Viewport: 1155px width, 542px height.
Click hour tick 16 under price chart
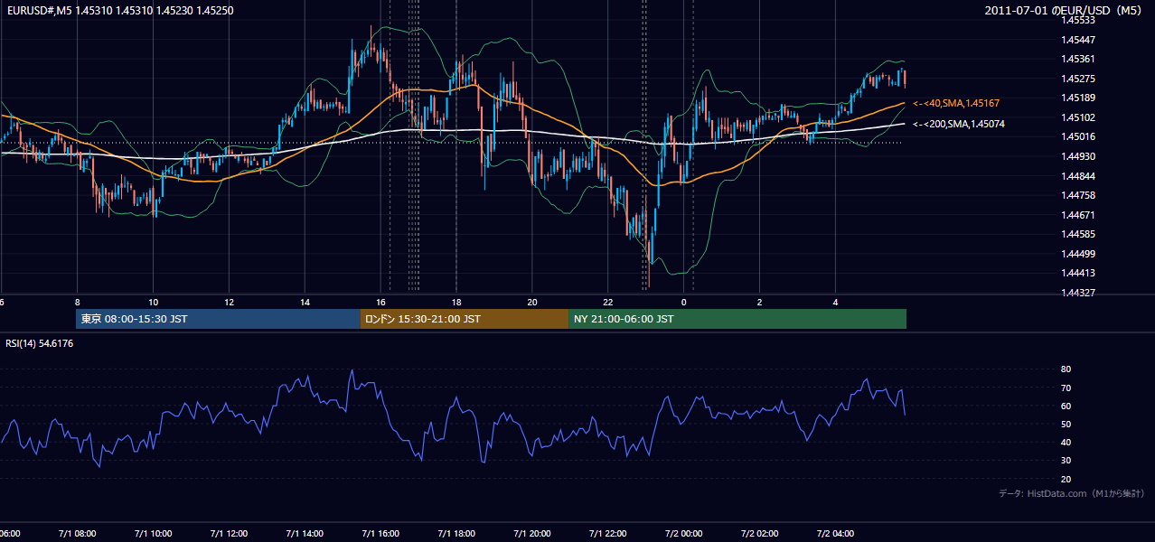381,302
